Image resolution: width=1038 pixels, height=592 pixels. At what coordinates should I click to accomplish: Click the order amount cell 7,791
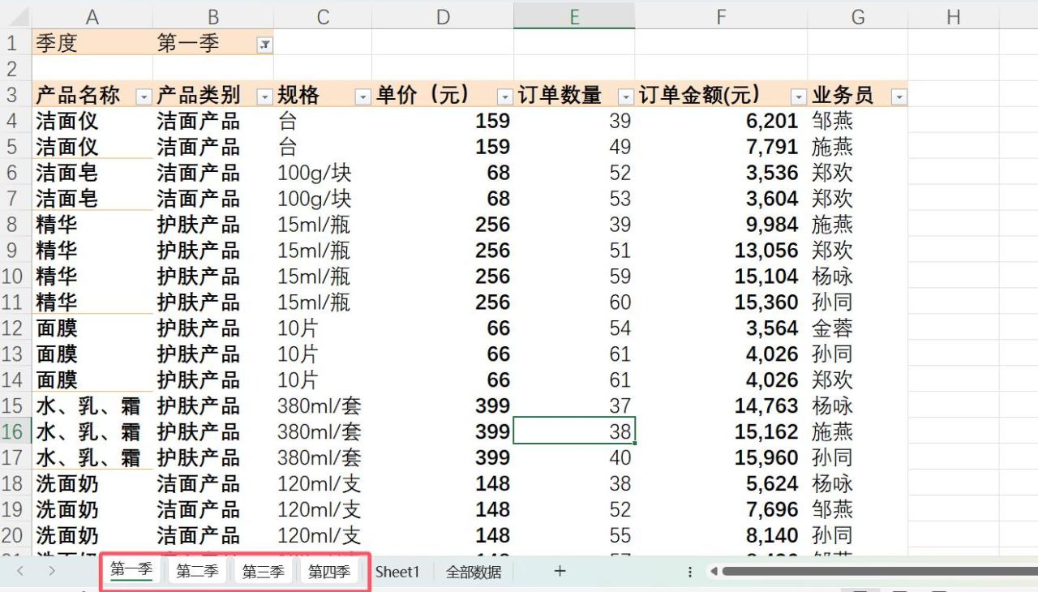tap(721, 147)
